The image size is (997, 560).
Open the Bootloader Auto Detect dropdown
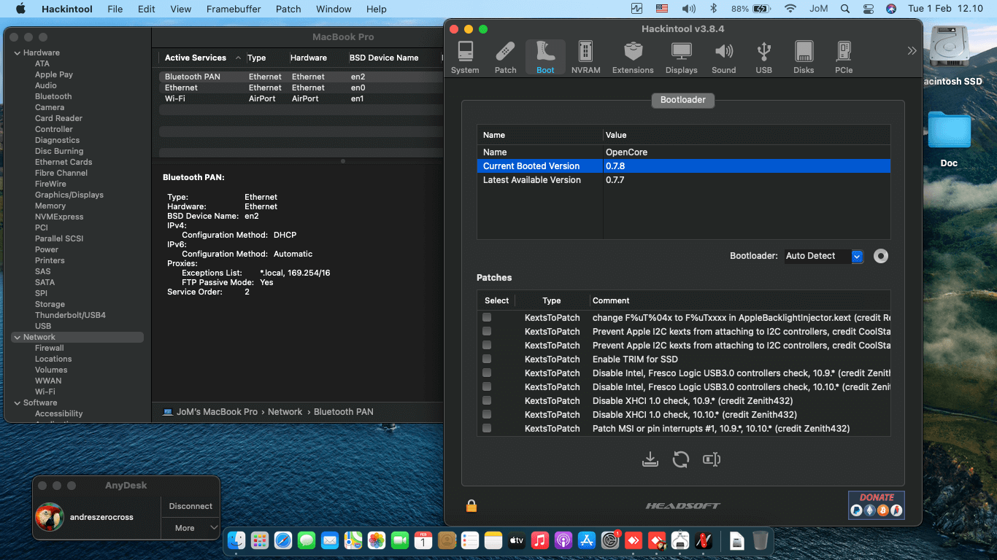pos(857,257)
